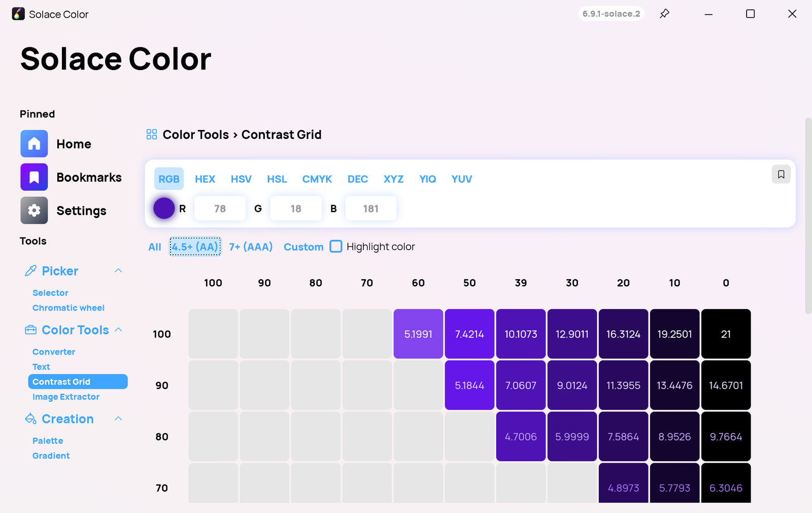The height and width of the screenshot is (513, 812).
Task: Click the 7.0607 contrast cell
Action: [521, 385]
